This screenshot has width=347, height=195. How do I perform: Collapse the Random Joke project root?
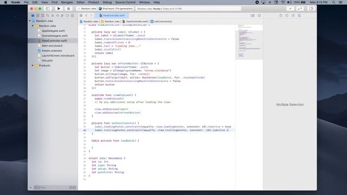tap(30, 21)
